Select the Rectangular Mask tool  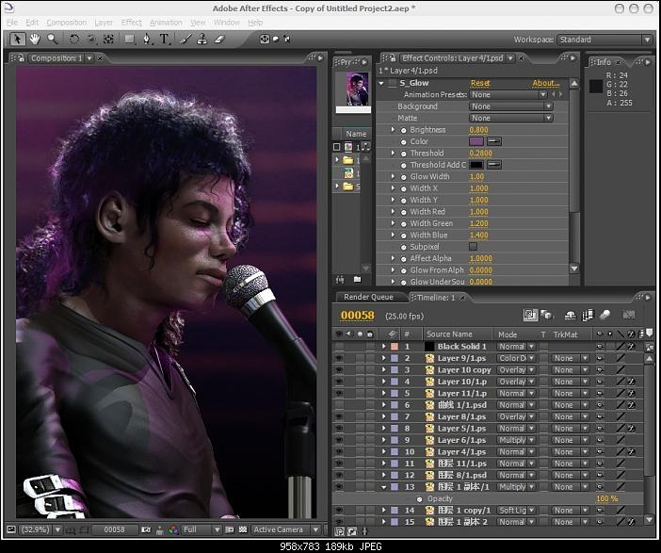tap(129, 40)
